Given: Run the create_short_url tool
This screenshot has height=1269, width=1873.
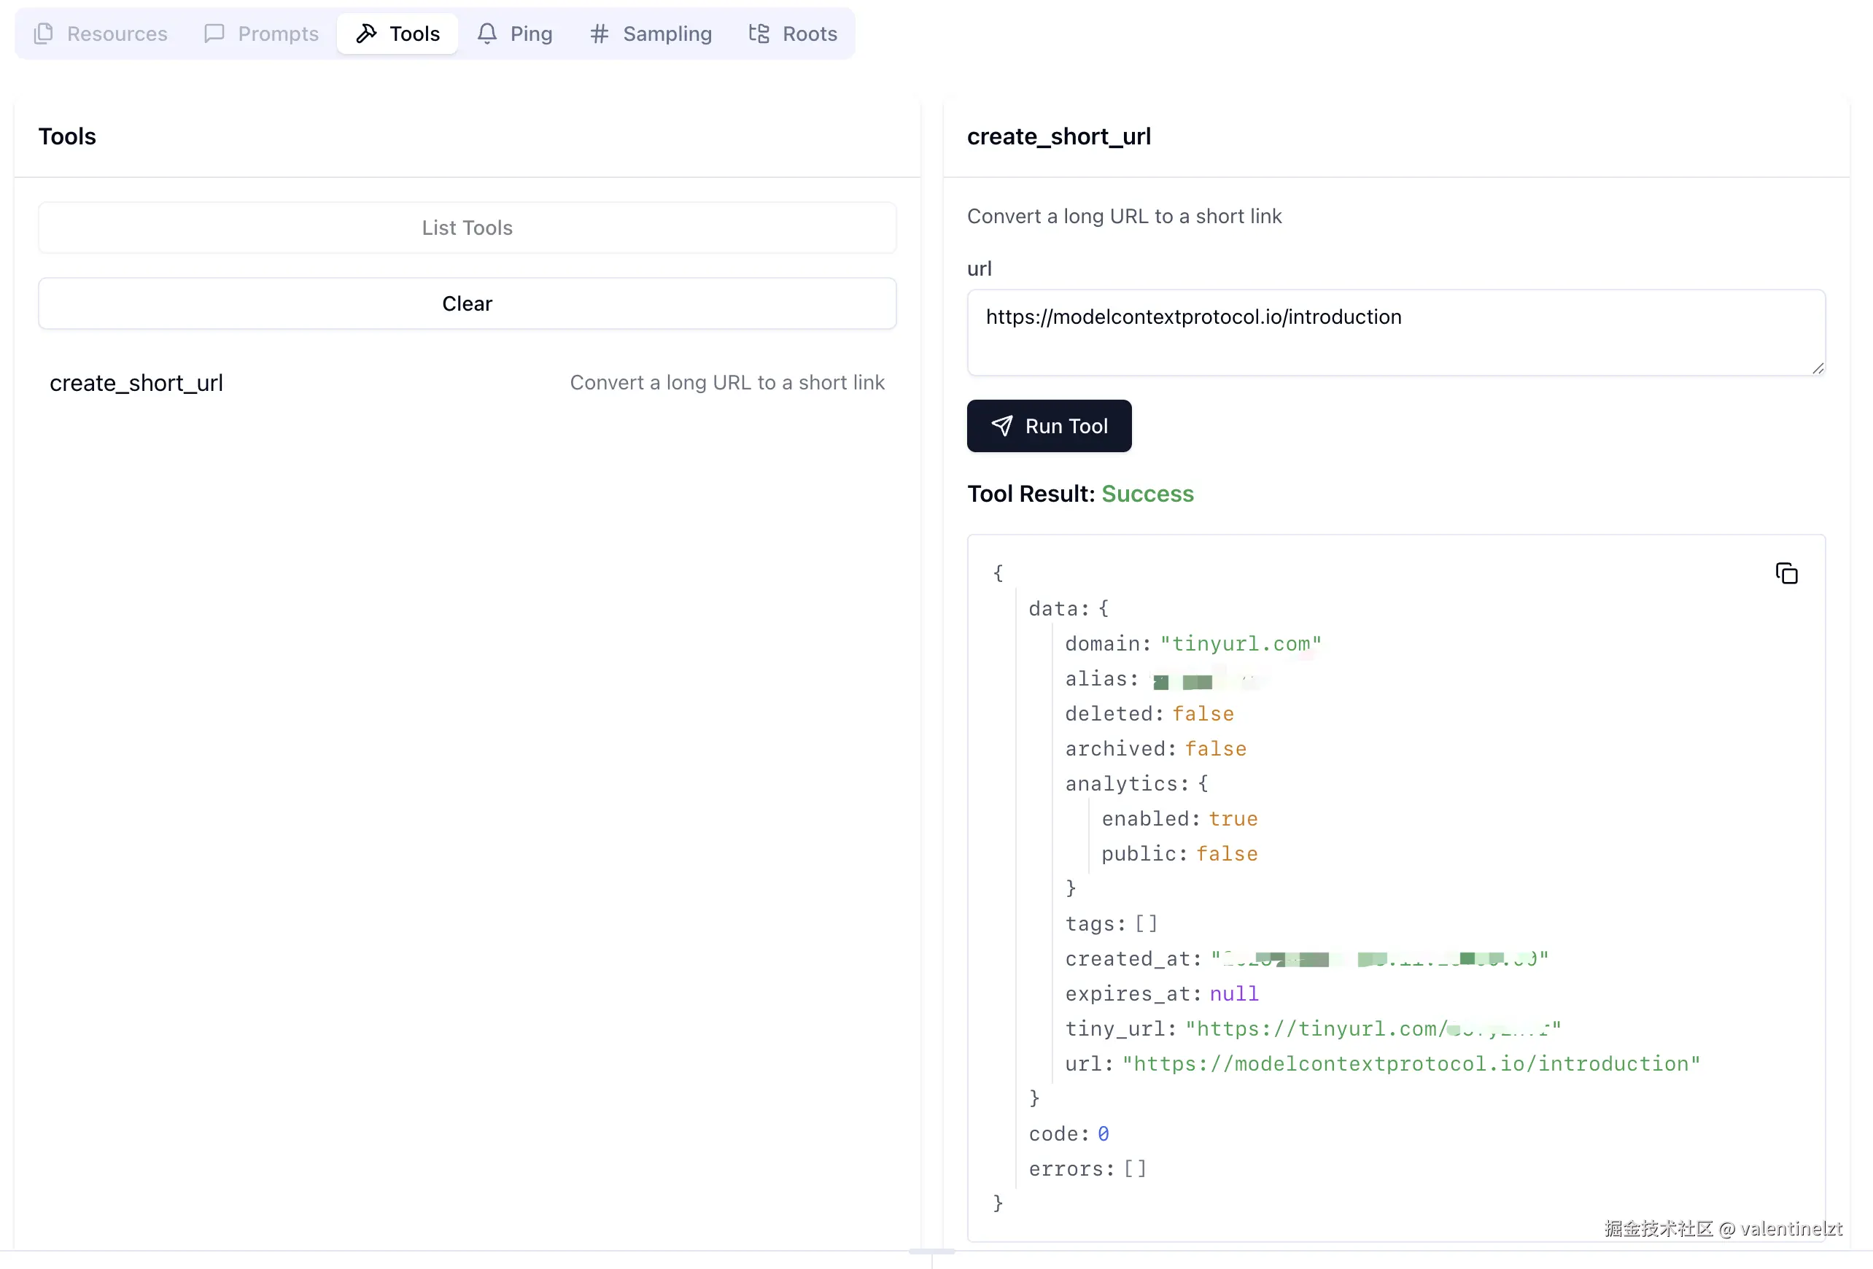Looking at the screenshot, I should pos(1049,425).
